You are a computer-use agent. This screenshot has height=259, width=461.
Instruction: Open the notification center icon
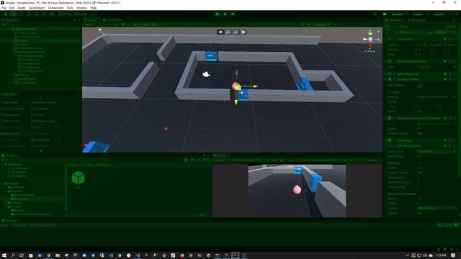coord(453,255)
